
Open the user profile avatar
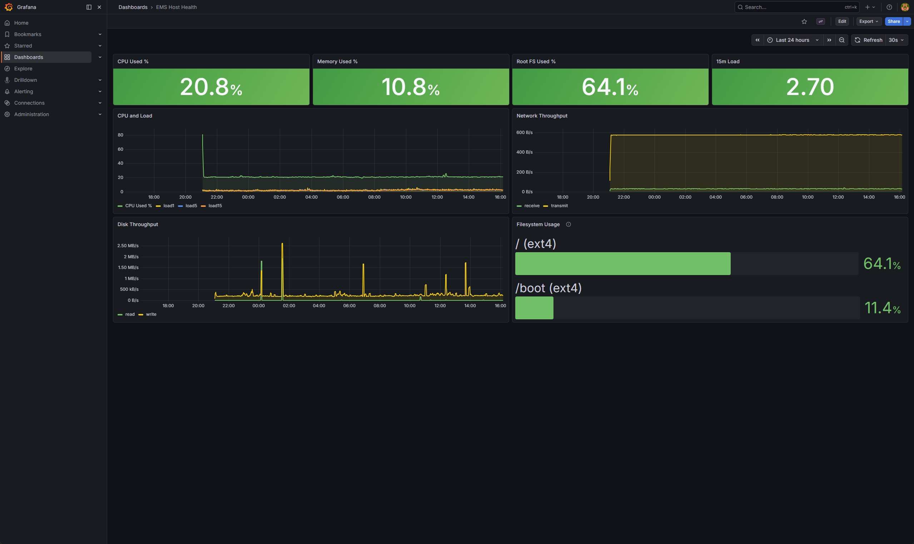click(x=905, y=7)
